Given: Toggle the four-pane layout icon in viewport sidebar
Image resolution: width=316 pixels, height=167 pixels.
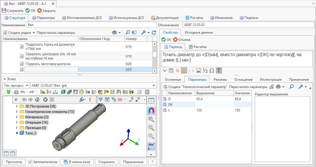Looking at the screenshot, I should point(151,101).
